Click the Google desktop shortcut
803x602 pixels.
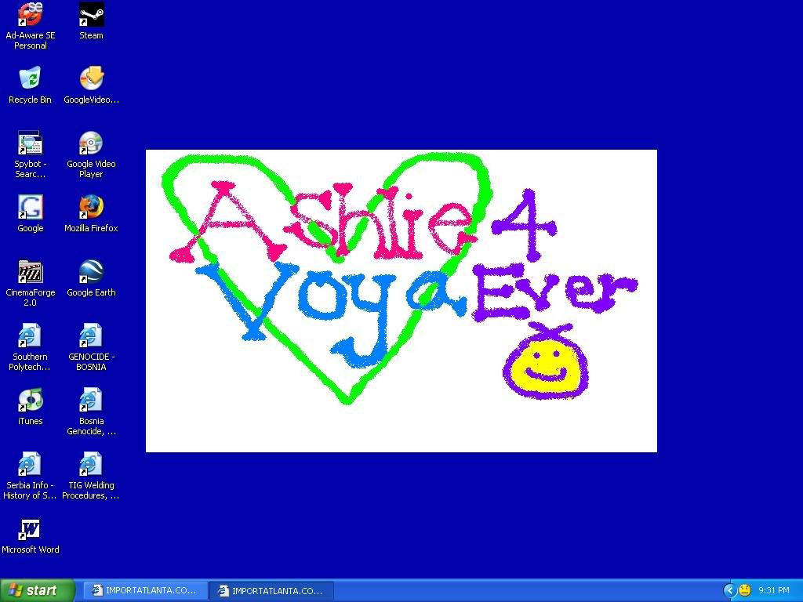coord(30,208)
